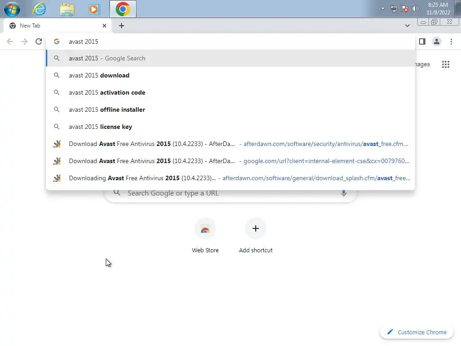Open the Action Center flag icon
Viewport: 461px width, 346px height.
coord(405,9)
